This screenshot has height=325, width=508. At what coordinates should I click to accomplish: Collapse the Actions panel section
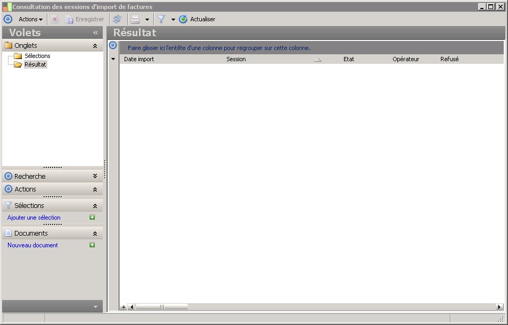(x=95, y=189)
